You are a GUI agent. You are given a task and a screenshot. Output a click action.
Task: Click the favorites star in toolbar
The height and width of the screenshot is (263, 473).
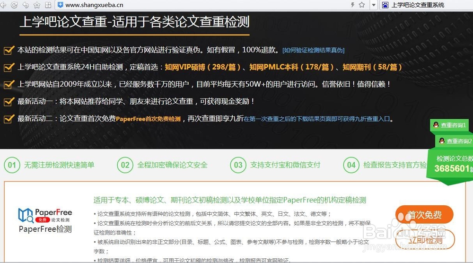point(37,5)
